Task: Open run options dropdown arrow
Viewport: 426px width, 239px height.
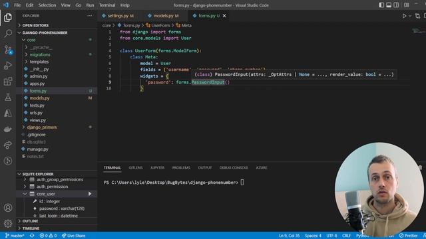Action: [410, 16]
